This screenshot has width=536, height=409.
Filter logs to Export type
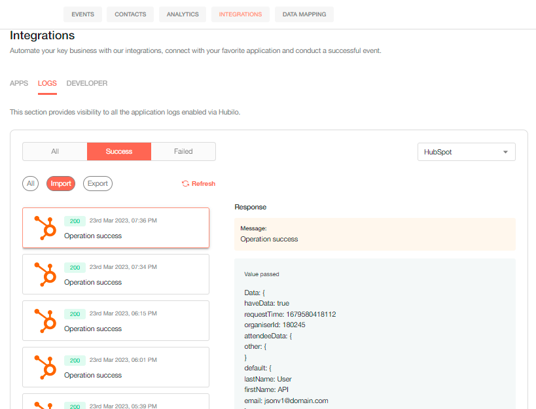pos(98,183)
